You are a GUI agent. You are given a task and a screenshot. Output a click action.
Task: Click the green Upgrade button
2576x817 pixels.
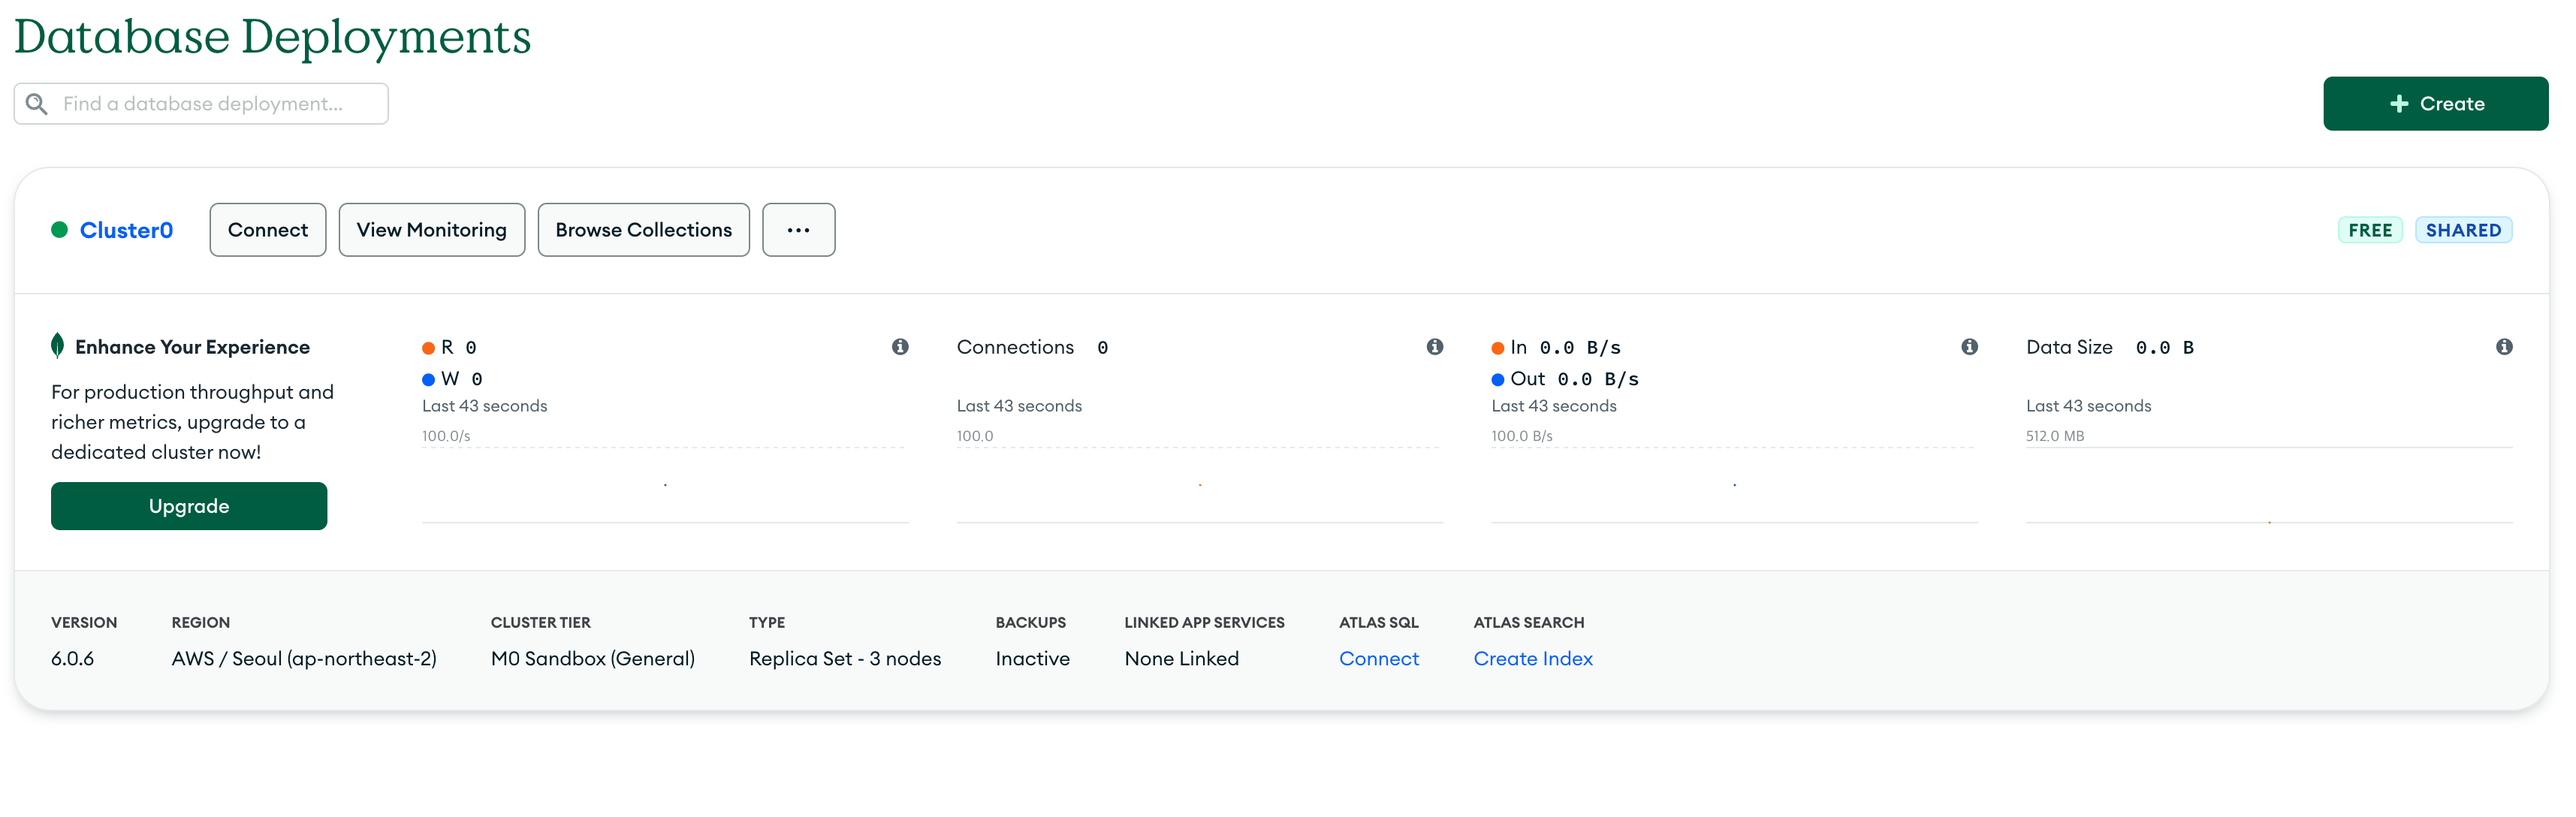[x=189, y=506]
